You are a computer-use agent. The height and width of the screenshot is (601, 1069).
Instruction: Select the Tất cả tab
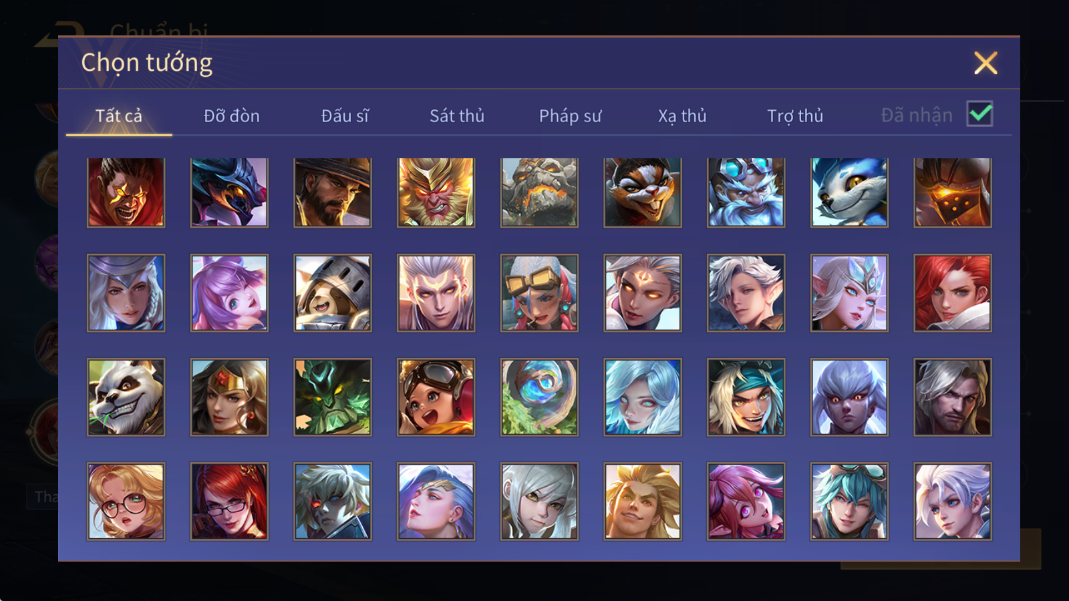[x=119, y=116]
